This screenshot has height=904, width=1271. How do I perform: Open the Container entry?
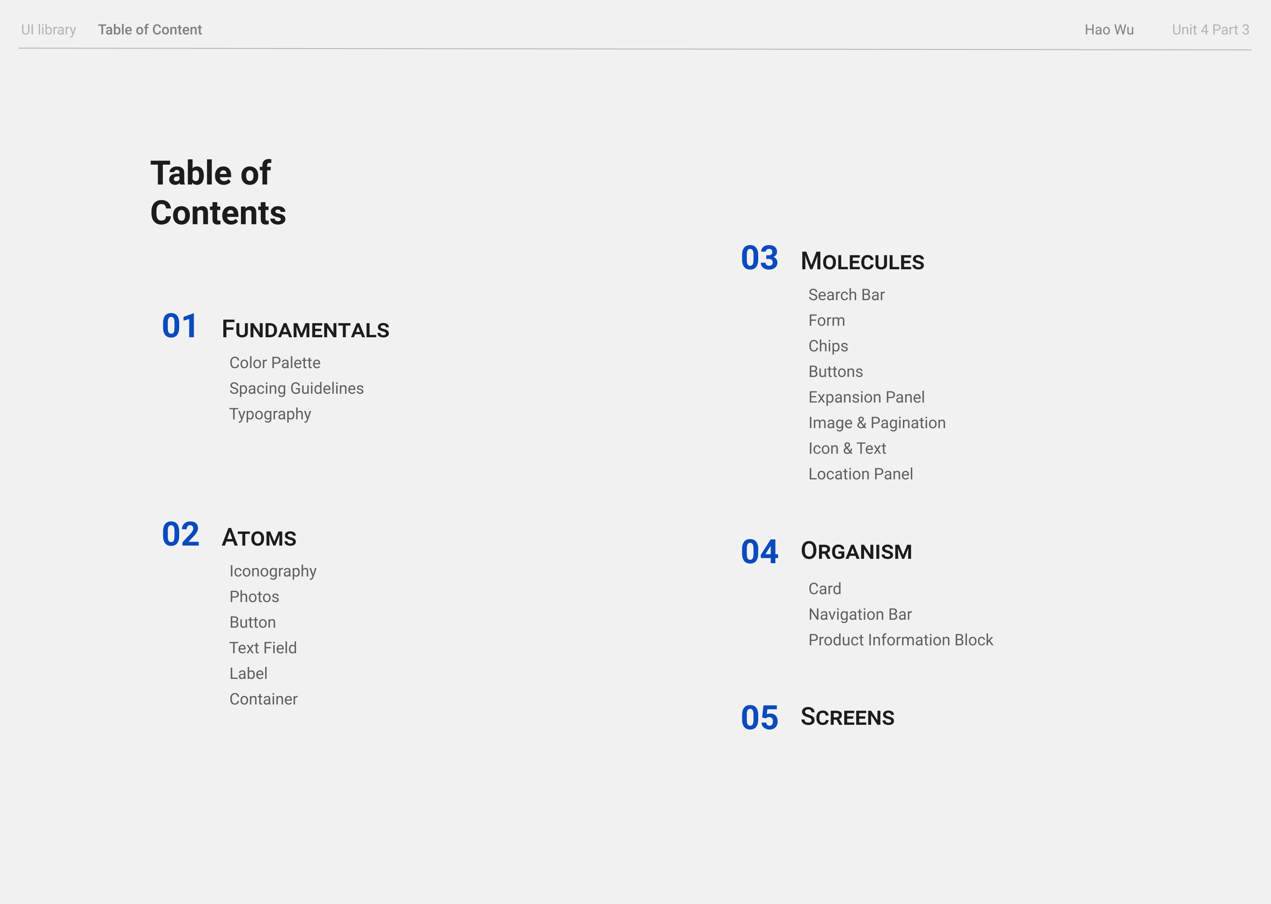[x=263, y=699]
